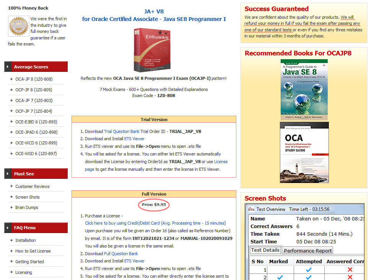Open the Brain Dumps link
This screenshot has width=369, height=280.
coord(27,207)
